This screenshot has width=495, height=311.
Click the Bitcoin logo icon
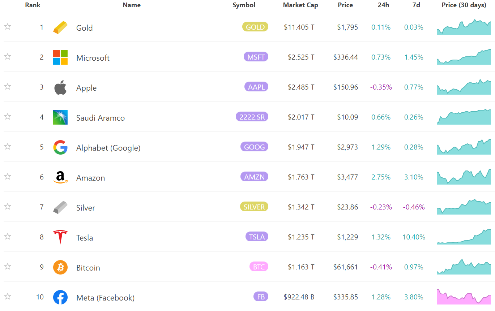click(x=60, y=267)
